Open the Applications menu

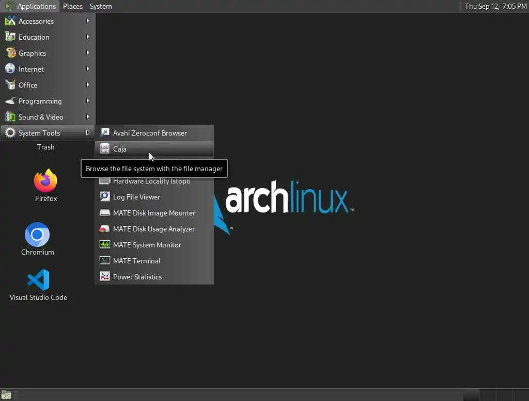click(x=30, y=6)
